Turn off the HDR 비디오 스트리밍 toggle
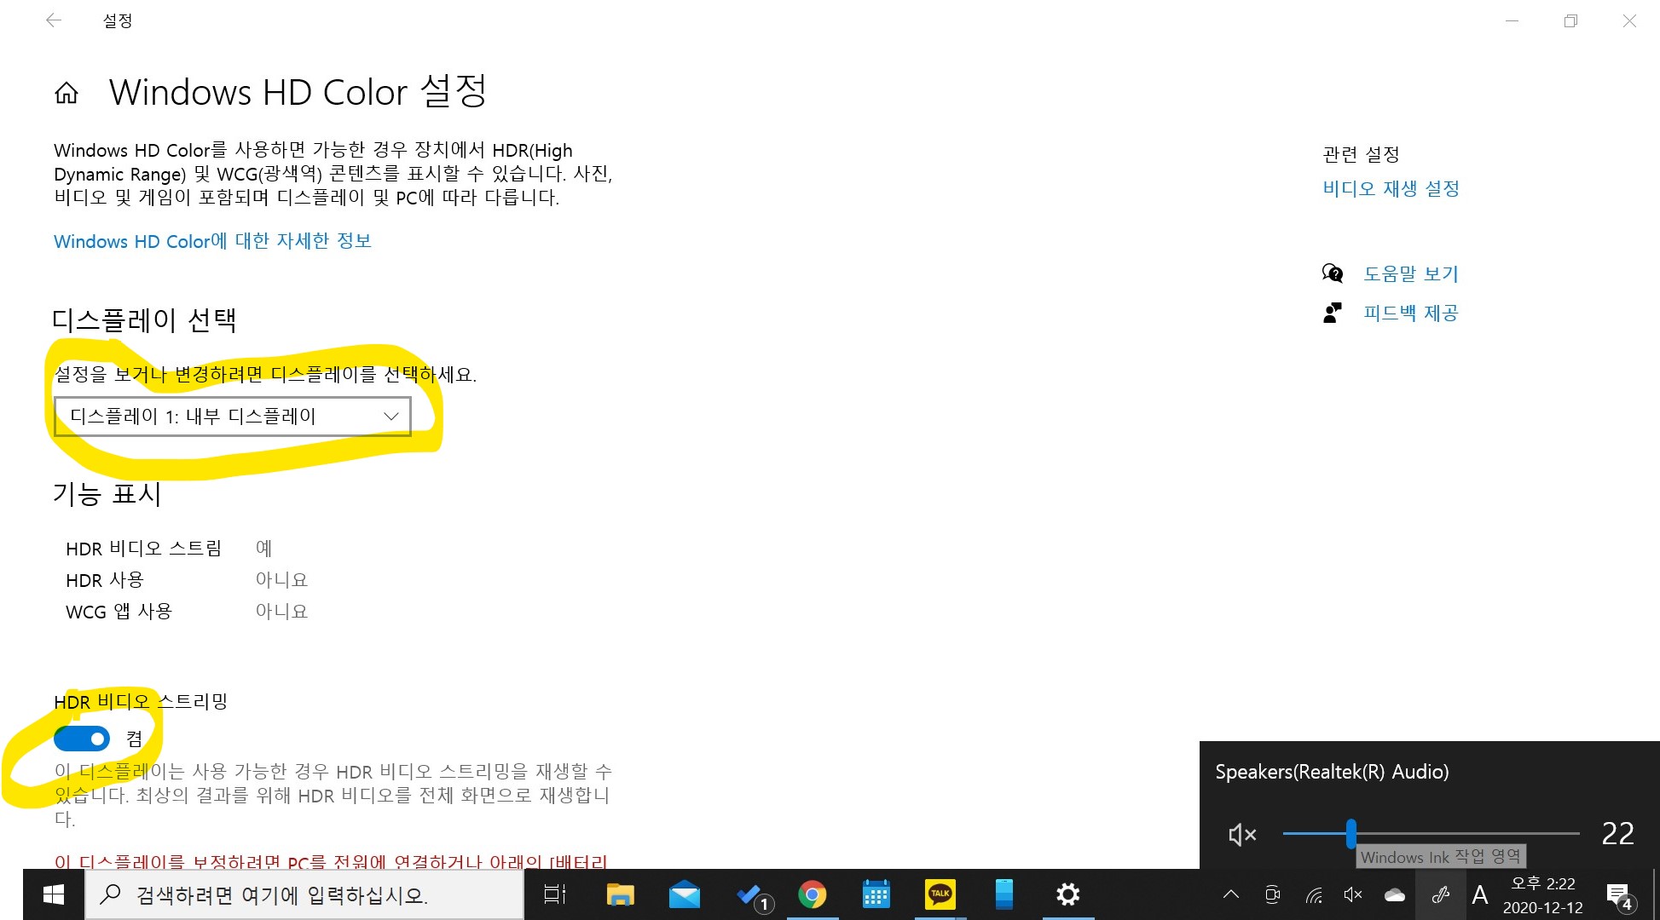This screenshot has width=1660, height=920. [x=82, y=739]
